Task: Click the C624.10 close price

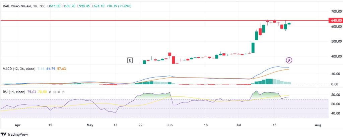Action: (98, 6)
